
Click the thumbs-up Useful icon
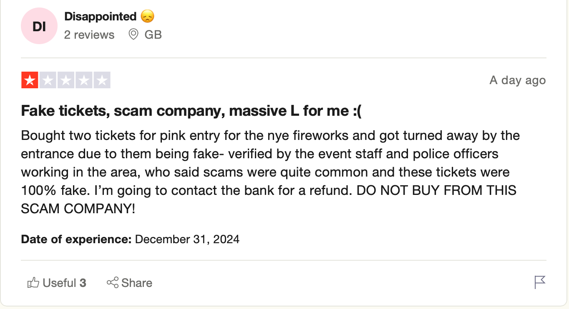(33, 283)
